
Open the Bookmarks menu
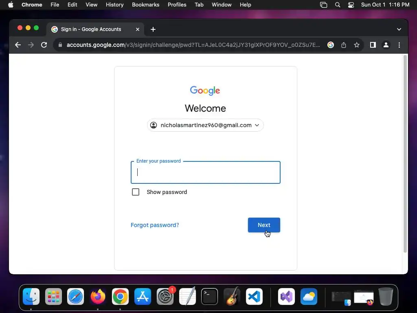tap(146, 5)
